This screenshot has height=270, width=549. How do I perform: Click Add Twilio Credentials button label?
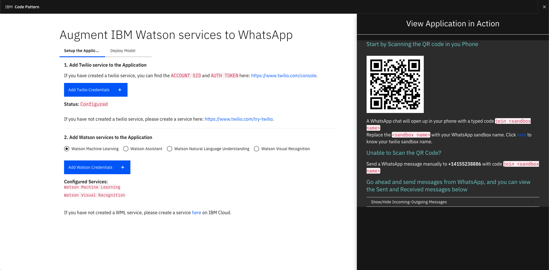pyautogui.click(x=89, y=90)
